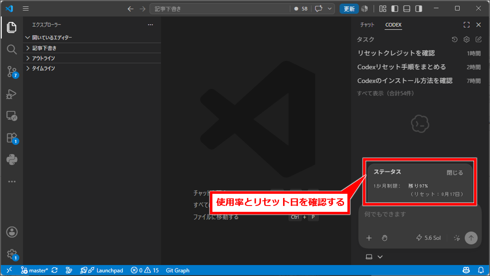Image resolution: width=490 pixels, height=276 pixels.
Task: Open task リセットクレジットを確認
Action: click(x=419, y=53)
